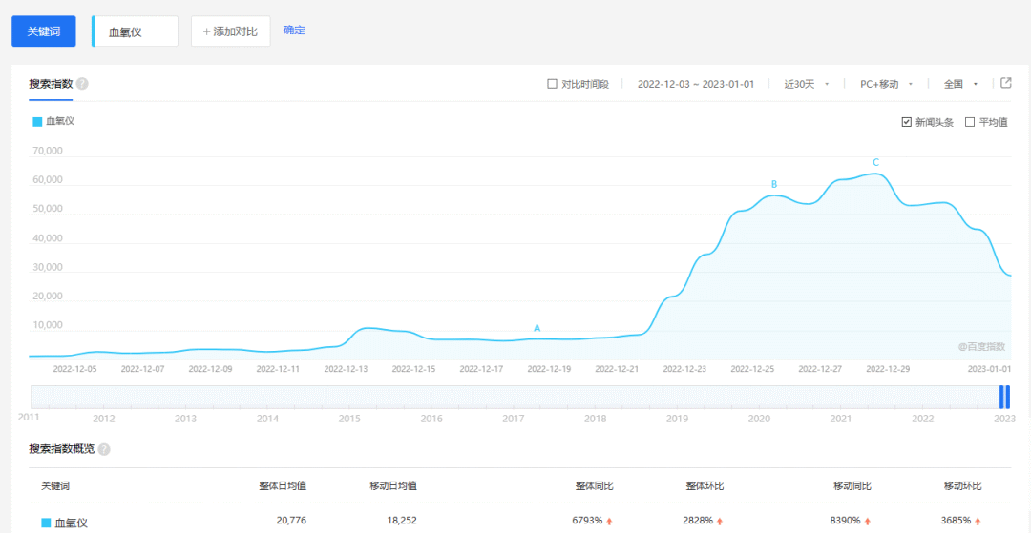The height and width of the screenshot is (533, 1031).
Task: Select the 搜索指数 tab
Action: (x=52, y=84)
